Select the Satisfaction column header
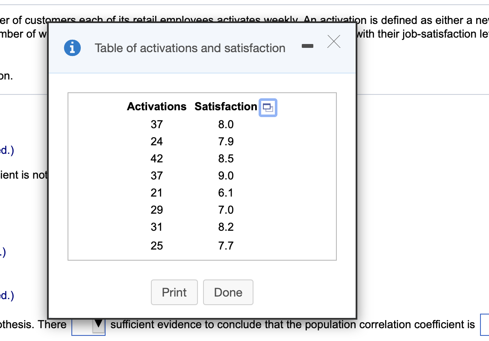 tap(226, 106)
